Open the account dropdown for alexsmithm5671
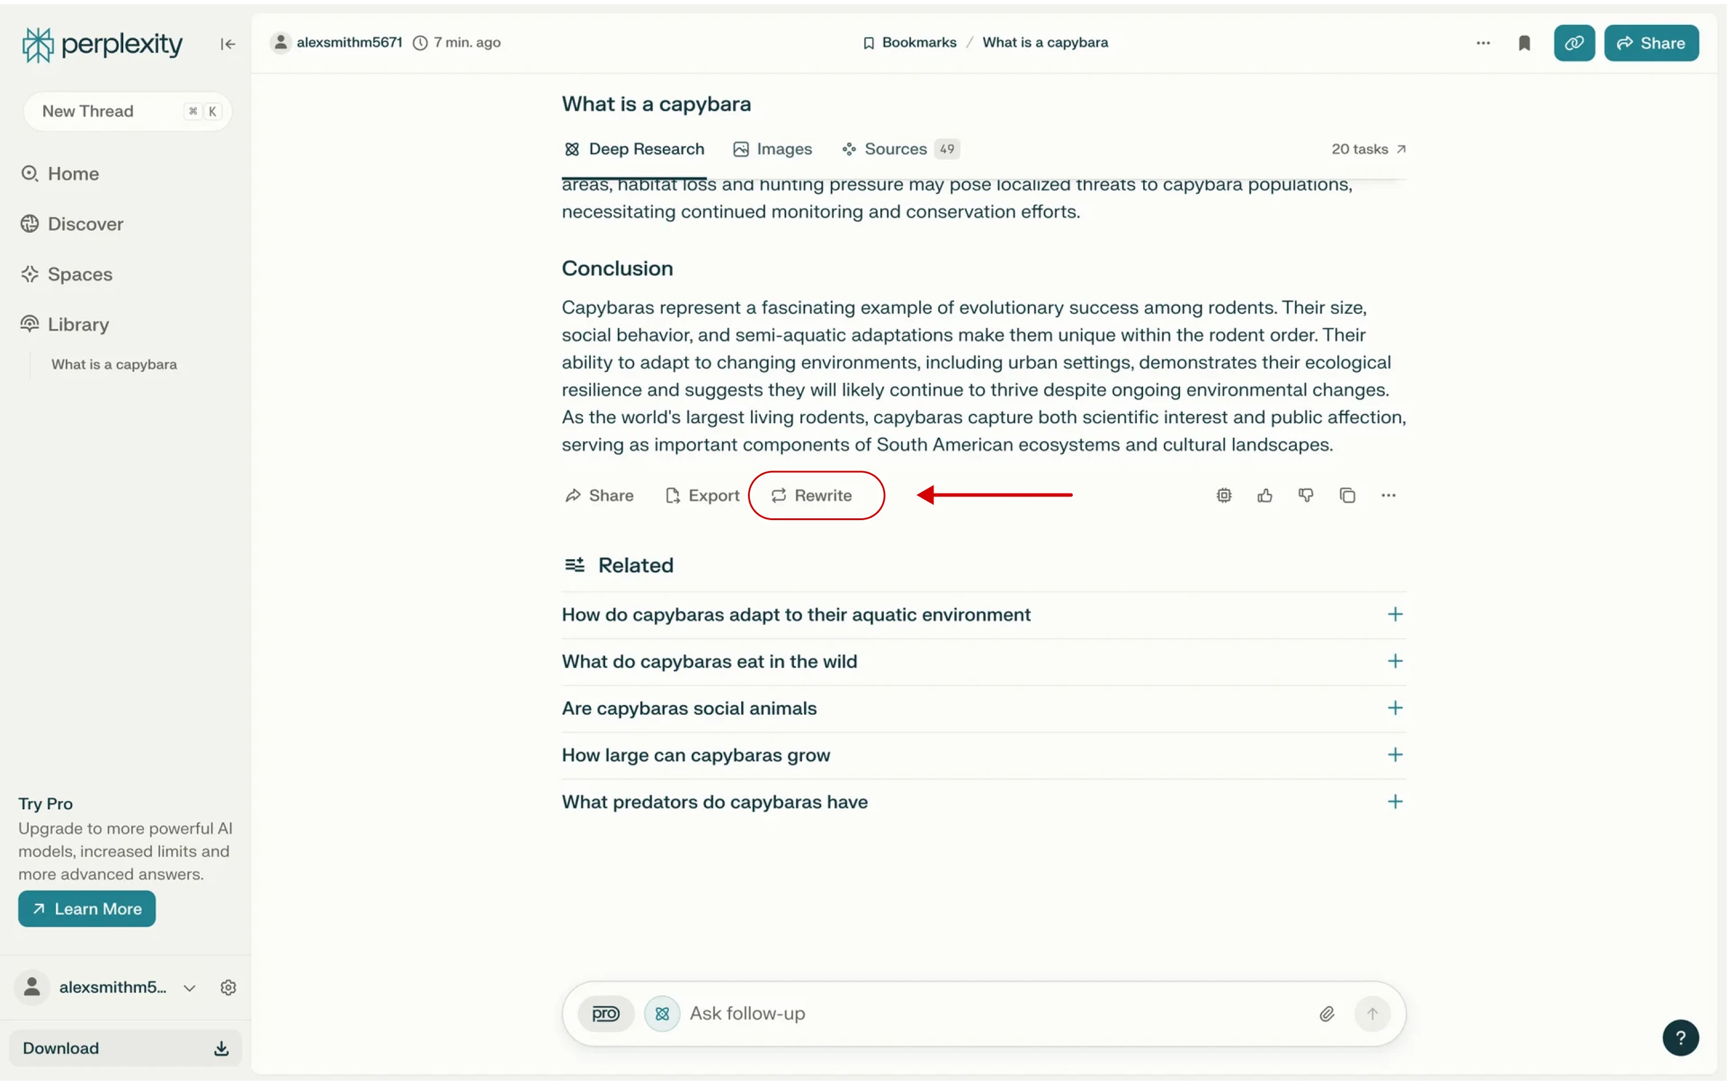This screenshot has height=1081, width=1727. pyautogui.click(x=189, y=987)
